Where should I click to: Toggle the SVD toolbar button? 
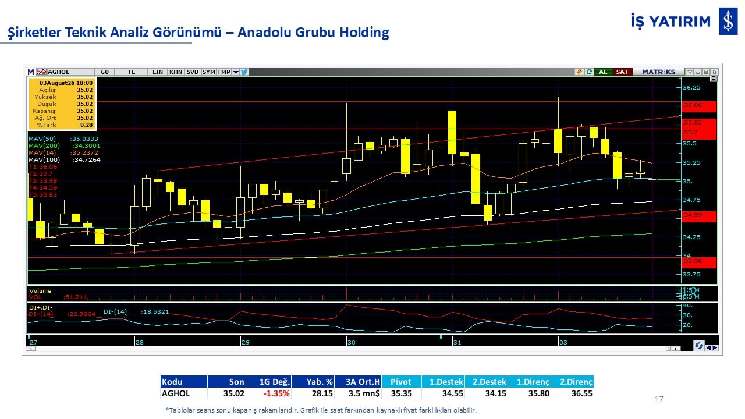point(193,72)
